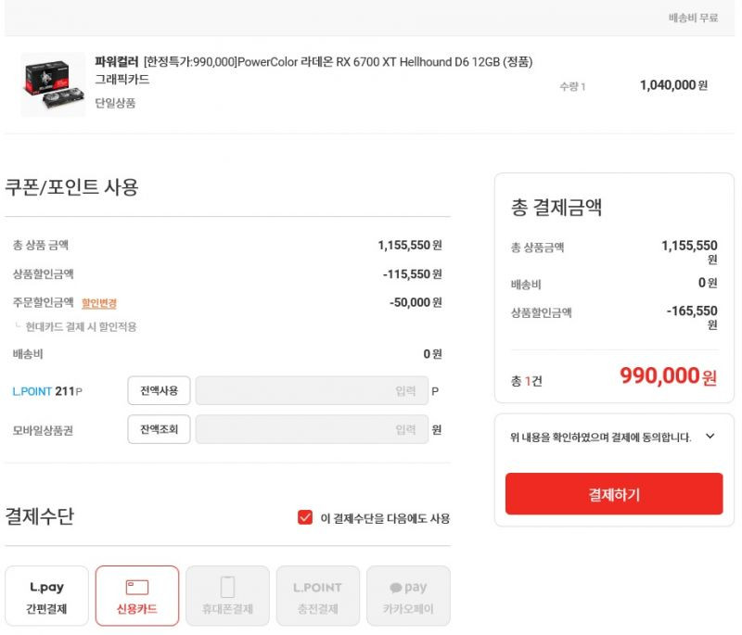Choose the 휴대폰결제 phone icon

point(227,587)
